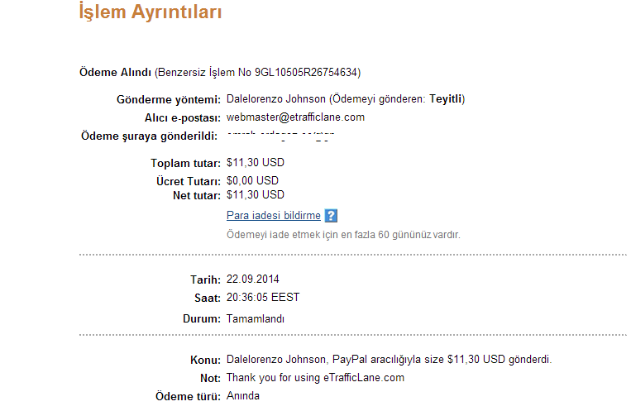This screenshot has width=631, height=411.
Task: Click the İşlem Ayrıntıları page heading
Action: tap(151, 12)
